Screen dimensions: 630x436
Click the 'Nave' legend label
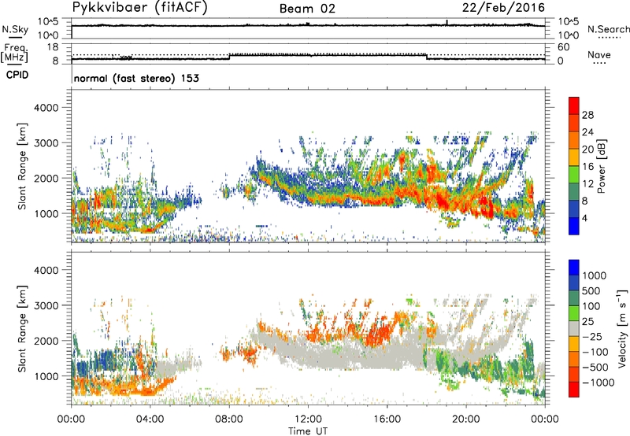point(599,54)
